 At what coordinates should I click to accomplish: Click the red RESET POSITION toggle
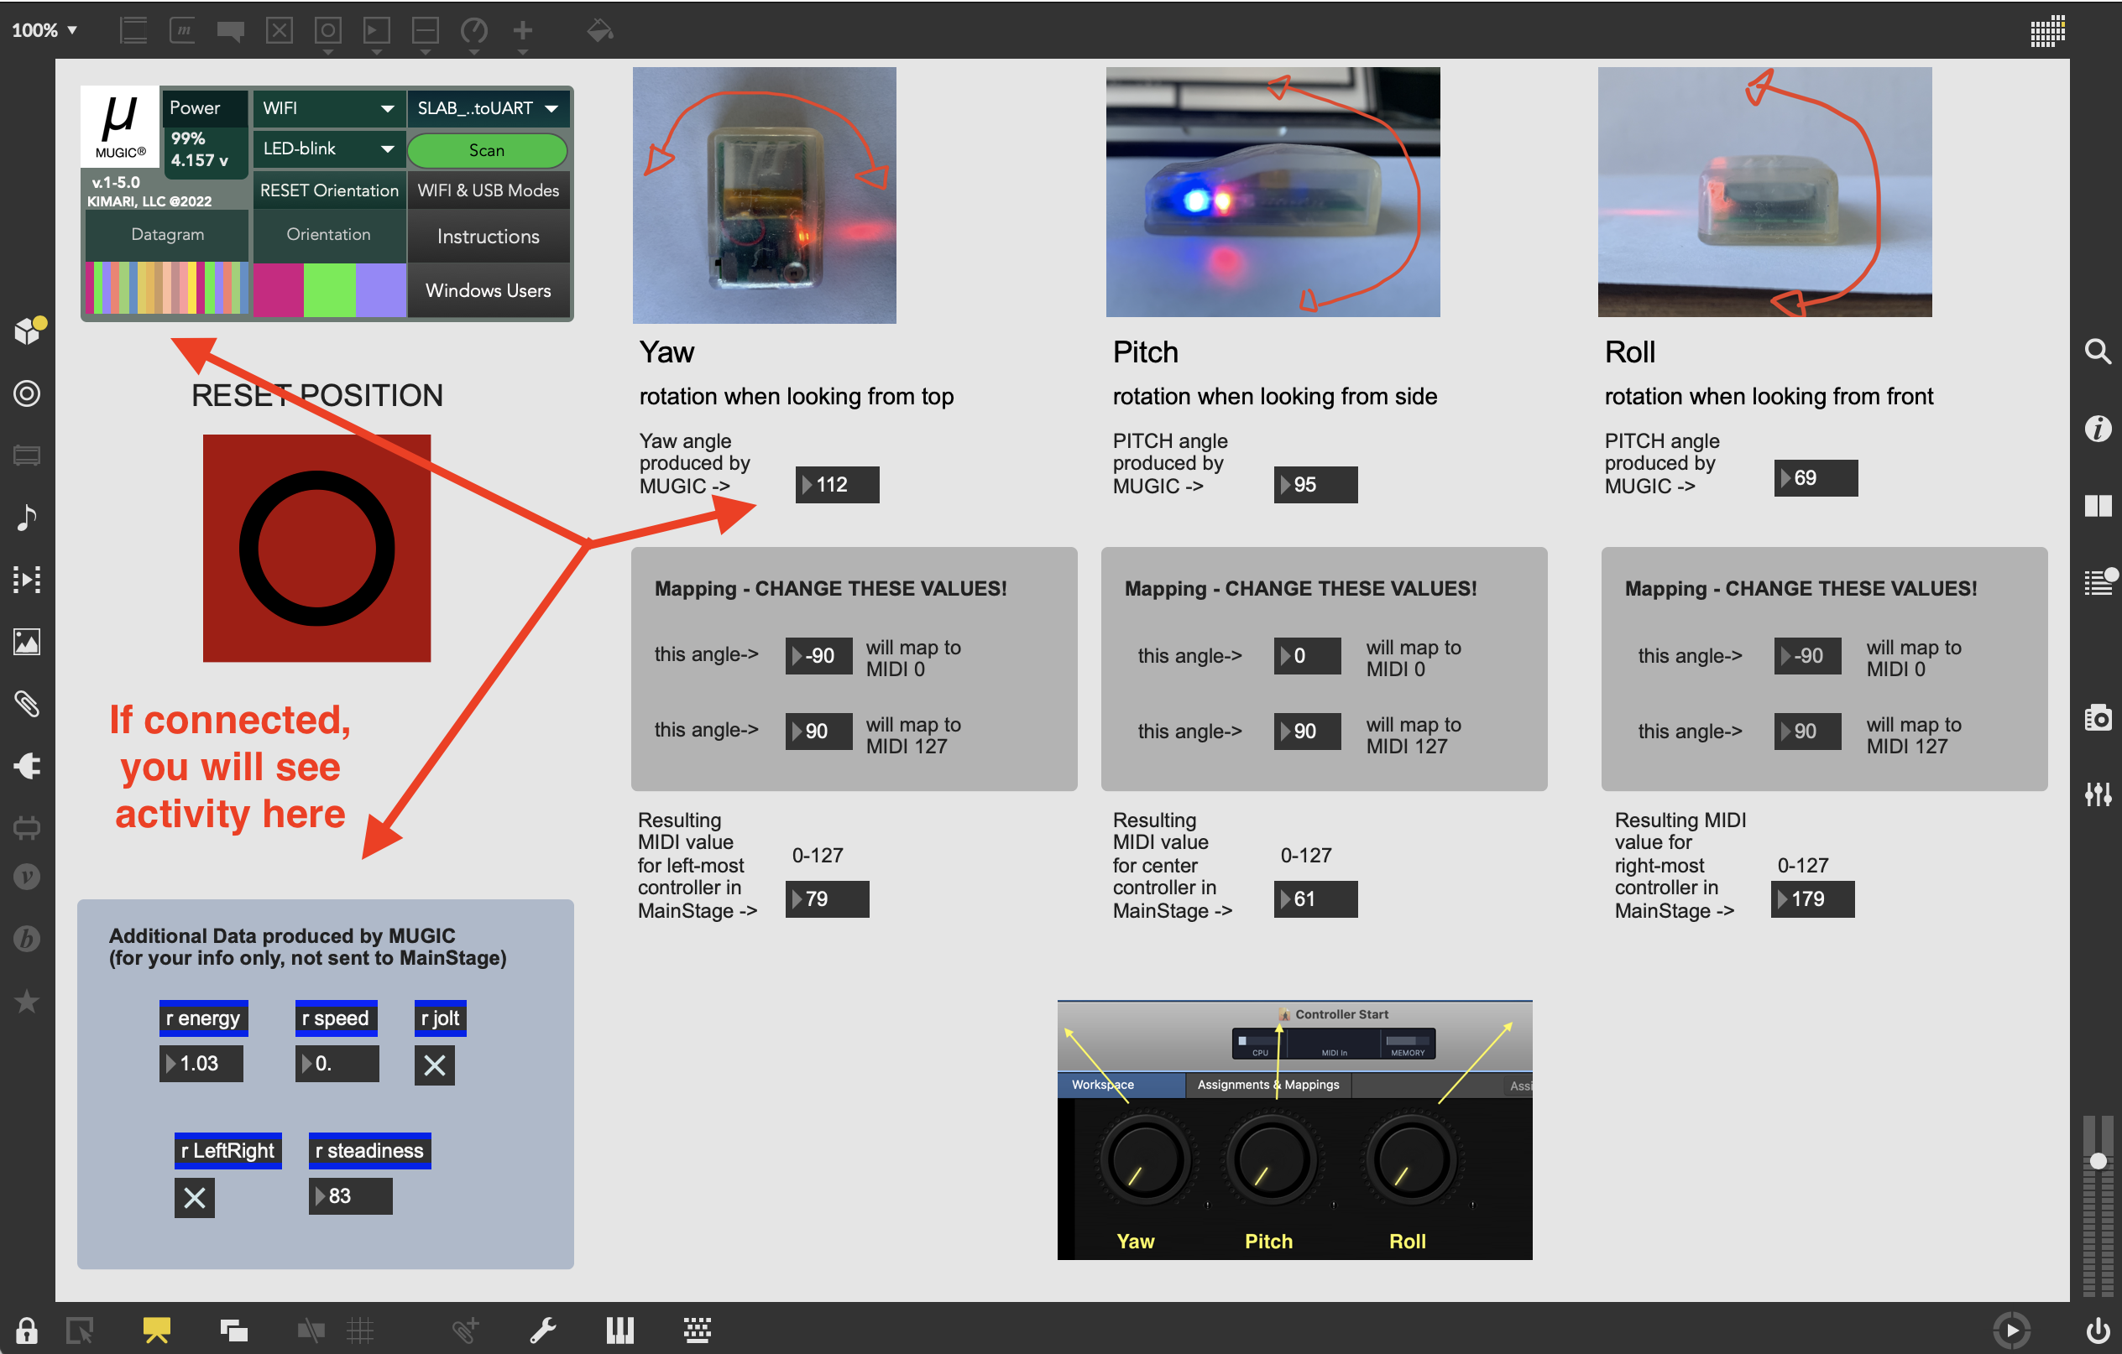pos(316,548)
